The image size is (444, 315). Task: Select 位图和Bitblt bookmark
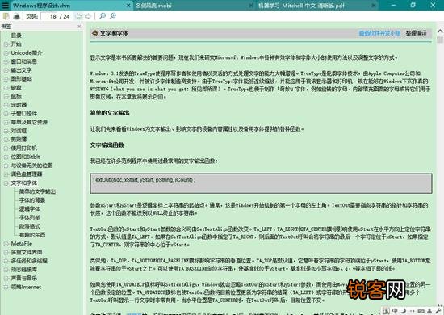click(25, 157)
